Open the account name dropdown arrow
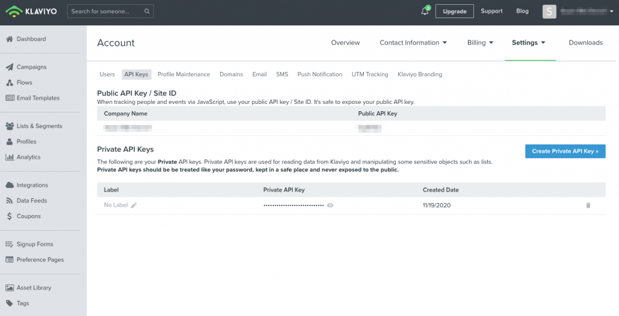This screenshot has width=619, height=316. coord(612,11)
